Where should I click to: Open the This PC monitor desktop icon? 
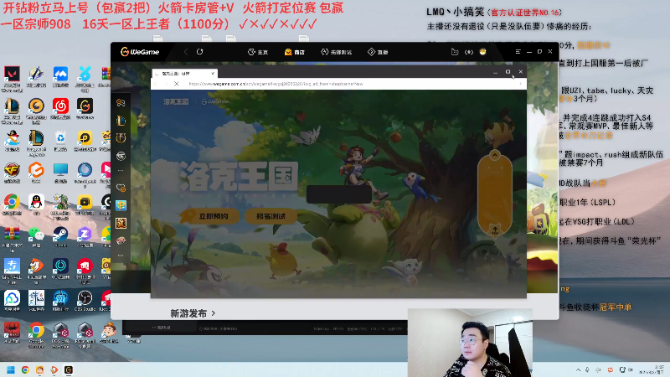pos(60,173)
